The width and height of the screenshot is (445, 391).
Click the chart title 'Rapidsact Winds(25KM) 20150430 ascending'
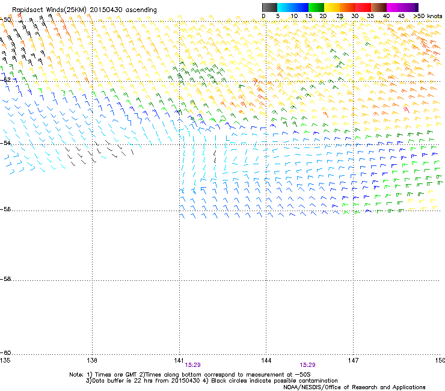pos(84,10)
